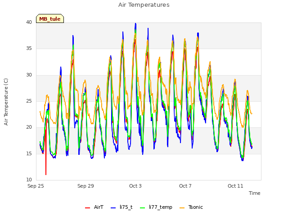Click the 20 y-axis tick label

pos(29,127)
